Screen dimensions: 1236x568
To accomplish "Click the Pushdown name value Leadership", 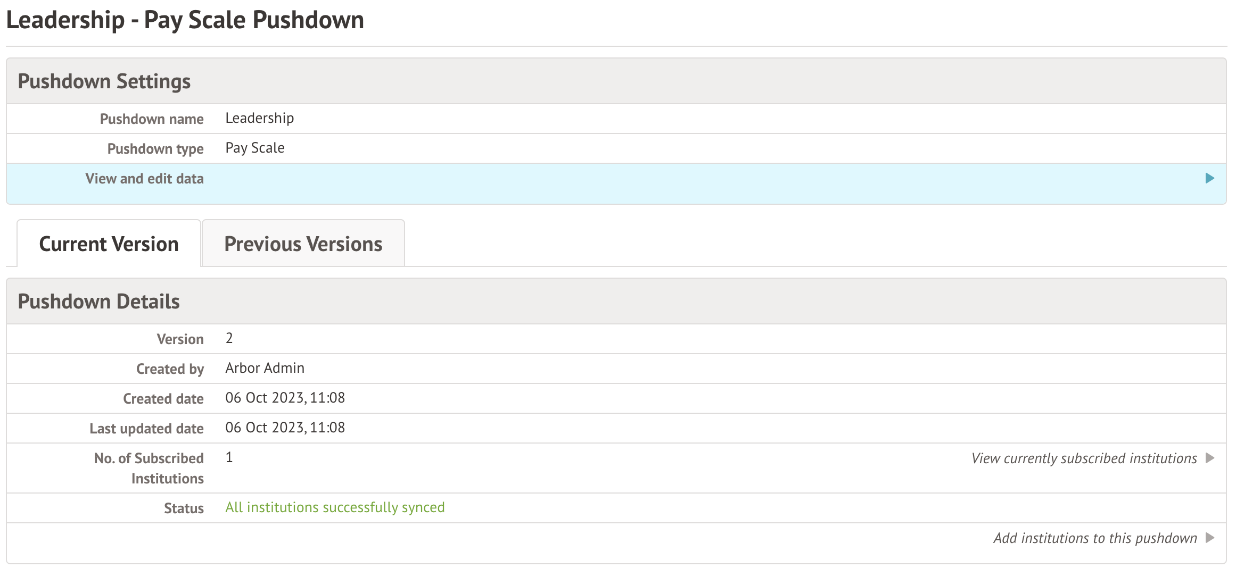I will (259, 118).
